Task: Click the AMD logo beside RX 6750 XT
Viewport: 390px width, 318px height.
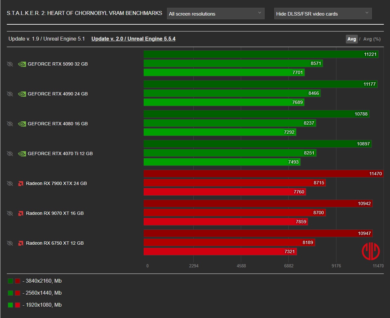Action: [x=20, y=243]
